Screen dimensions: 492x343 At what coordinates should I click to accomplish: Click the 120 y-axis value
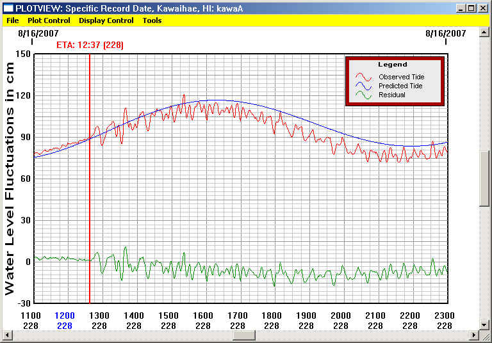[x=24, y=95]
